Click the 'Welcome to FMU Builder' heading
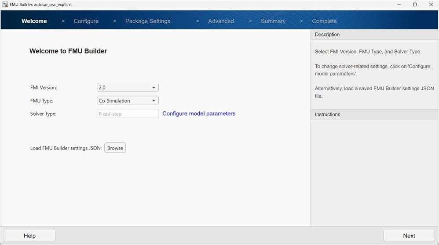The image size is (439, 245). pyautogui.click(x=68, y=51)
